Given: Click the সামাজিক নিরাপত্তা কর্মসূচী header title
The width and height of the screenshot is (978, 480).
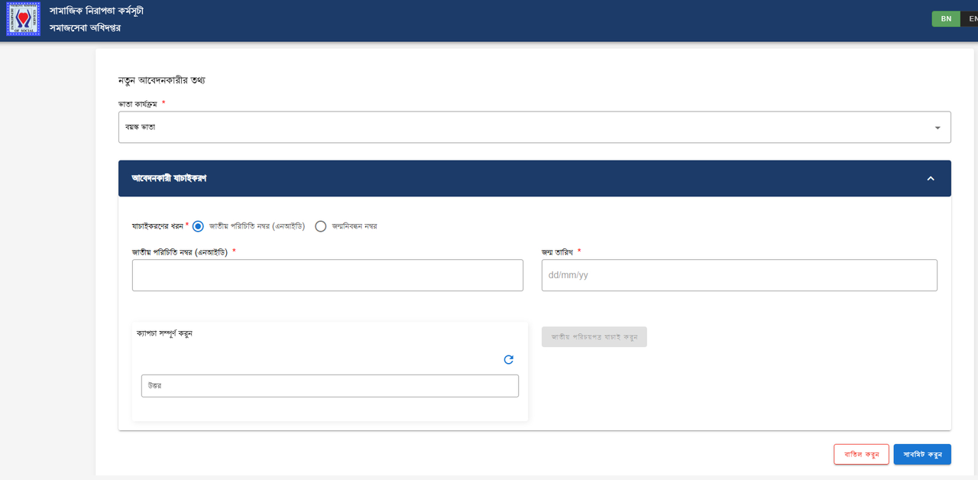Looking at the screenshot, I should point(96,11).
